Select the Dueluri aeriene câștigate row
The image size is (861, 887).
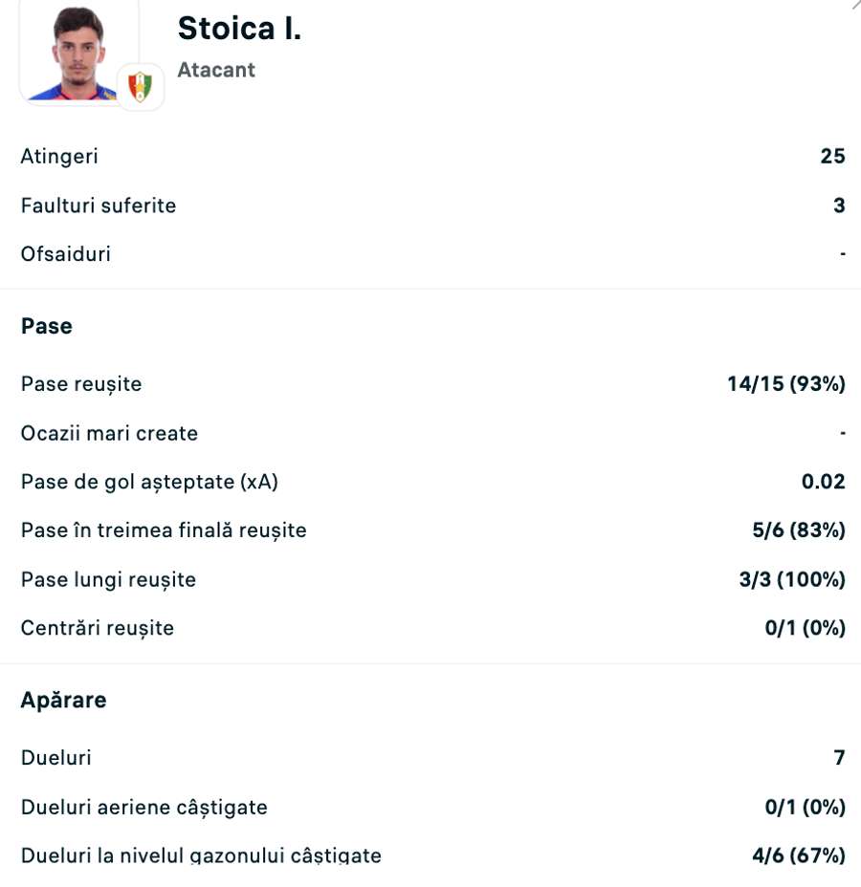(143, 806)
